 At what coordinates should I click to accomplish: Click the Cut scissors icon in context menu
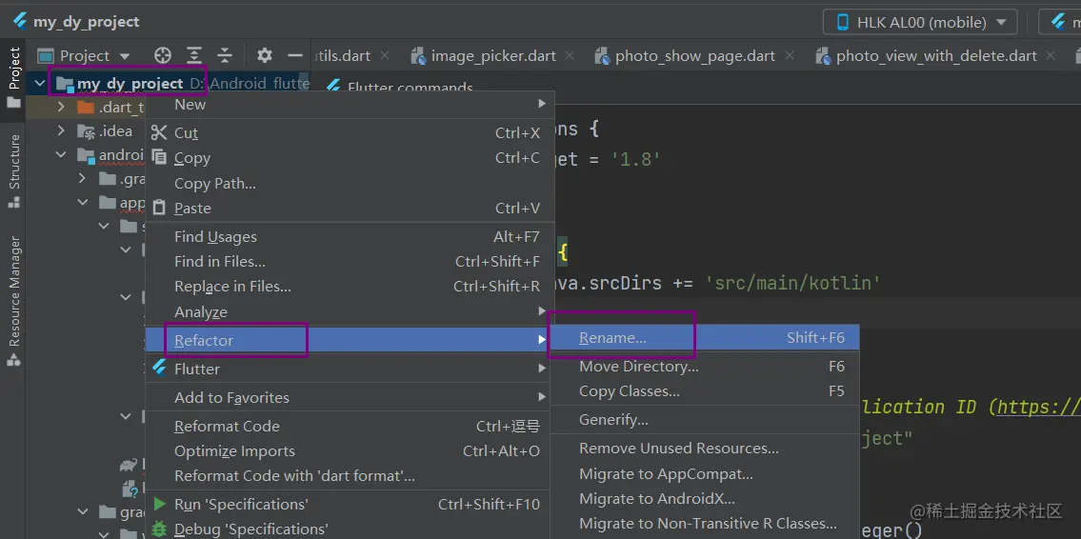pos(159,132)
